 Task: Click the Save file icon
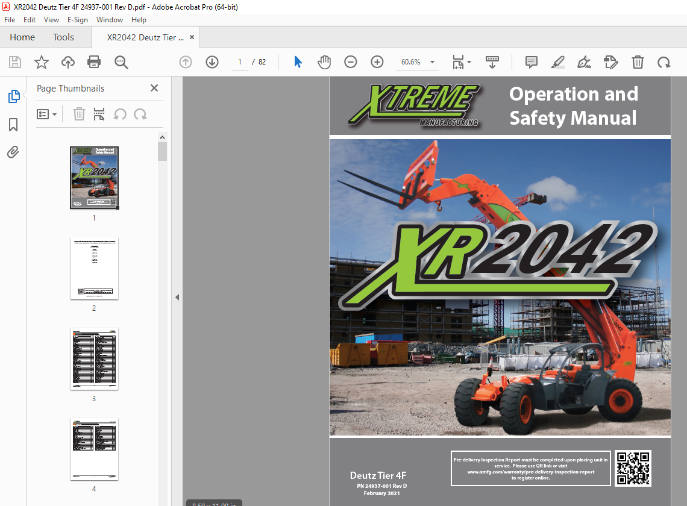pos(15,62)
